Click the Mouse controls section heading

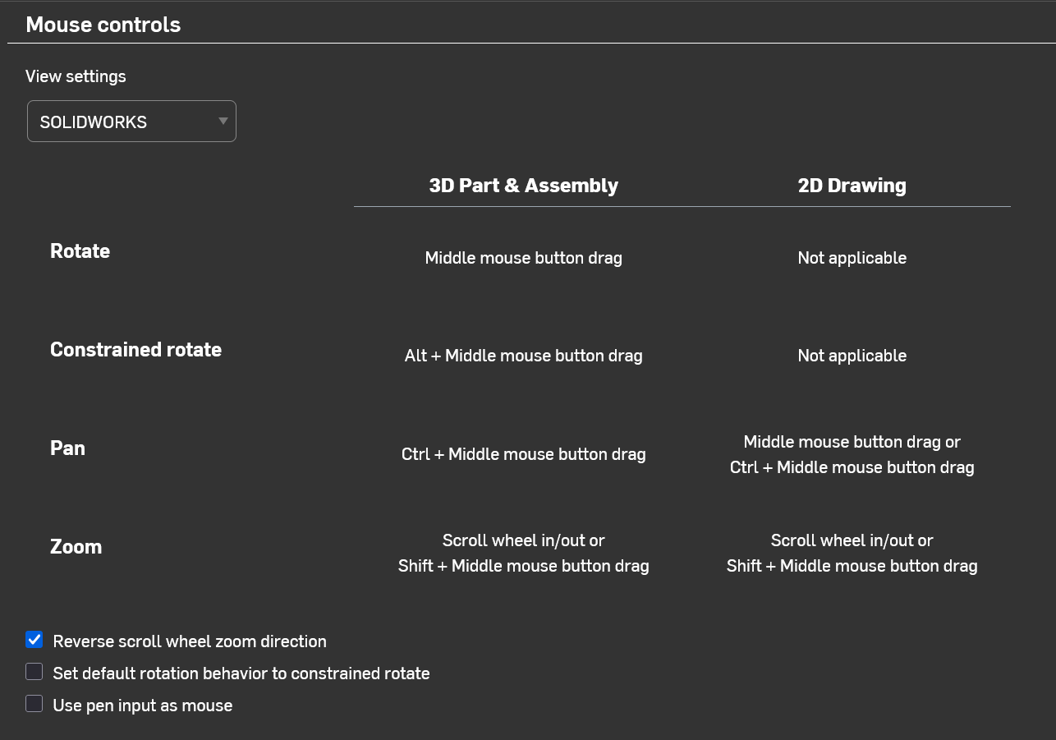[103, 25]
